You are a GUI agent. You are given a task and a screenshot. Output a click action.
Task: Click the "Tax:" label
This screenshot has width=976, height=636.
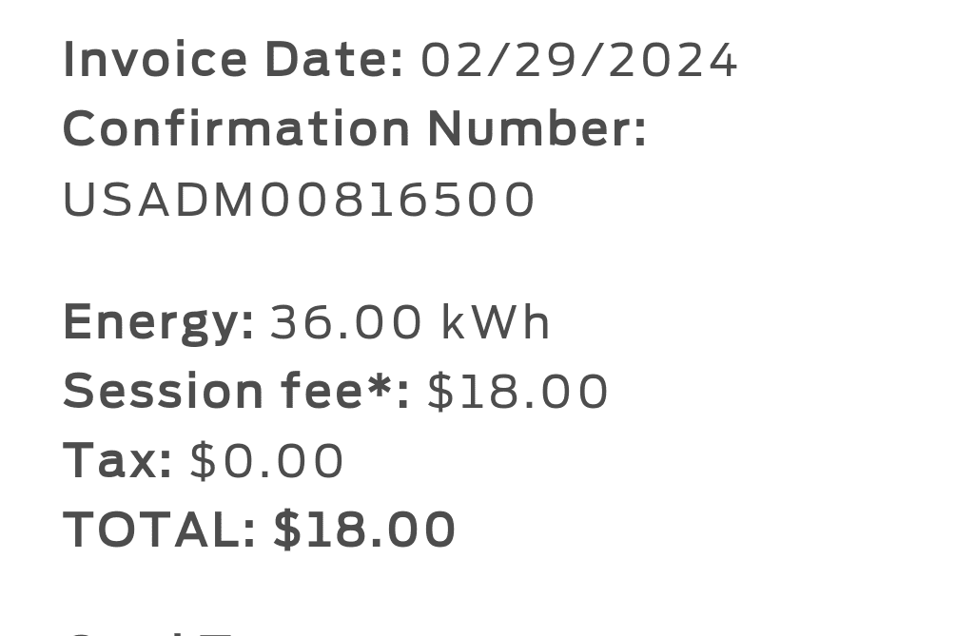pyautogui.click(x=118, y=461)
